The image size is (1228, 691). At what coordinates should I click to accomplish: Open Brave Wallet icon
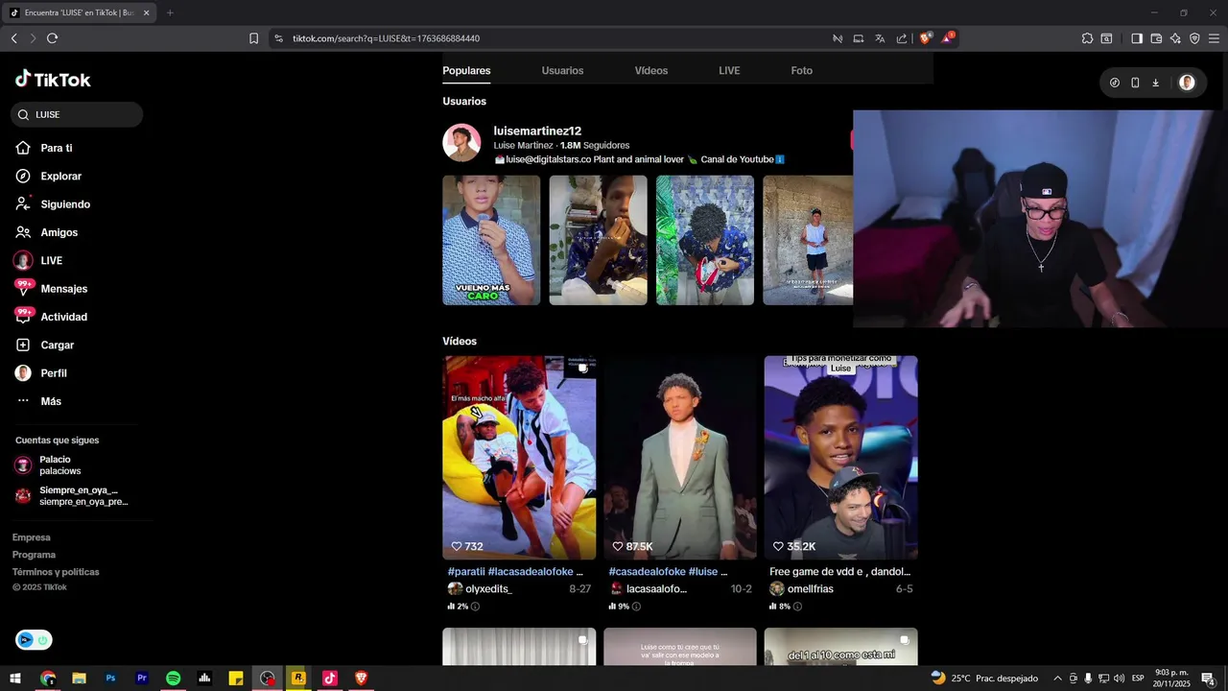1156,38
